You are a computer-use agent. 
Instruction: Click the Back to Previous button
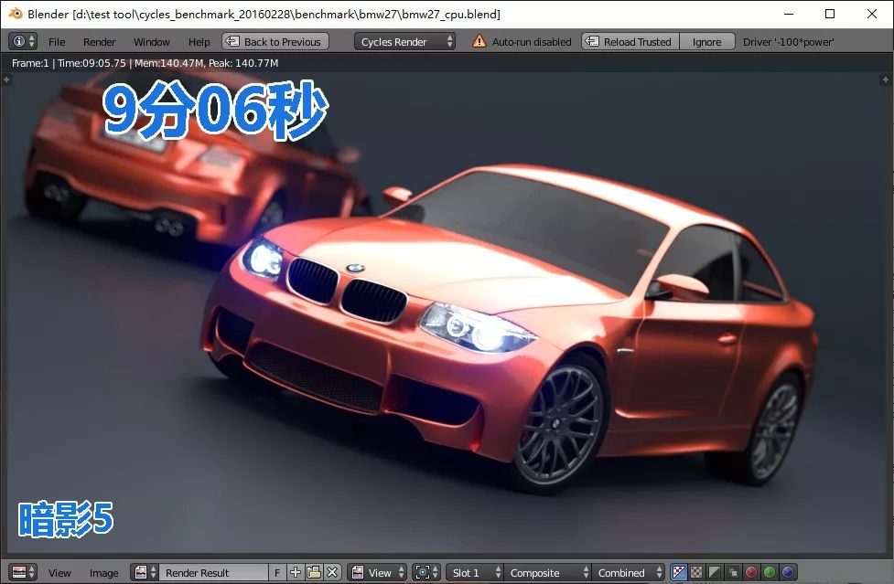(x=275, y=41)
